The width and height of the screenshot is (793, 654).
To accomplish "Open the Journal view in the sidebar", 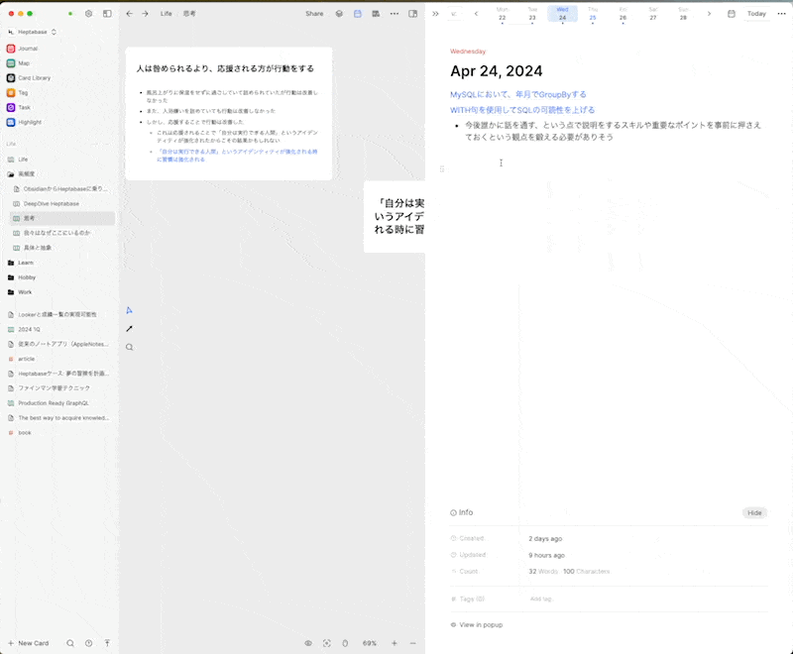I will [32, 48].
